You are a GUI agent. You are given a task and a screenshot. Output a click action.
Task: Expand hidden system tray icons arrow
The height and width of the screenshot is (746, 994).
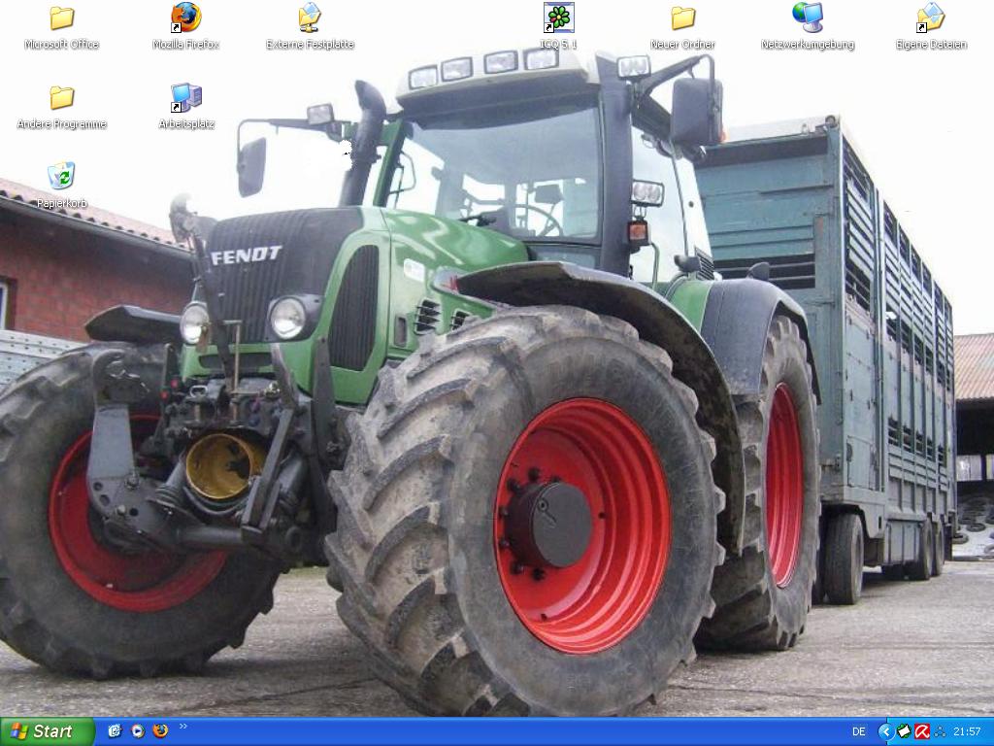click(x=885, y=731)
